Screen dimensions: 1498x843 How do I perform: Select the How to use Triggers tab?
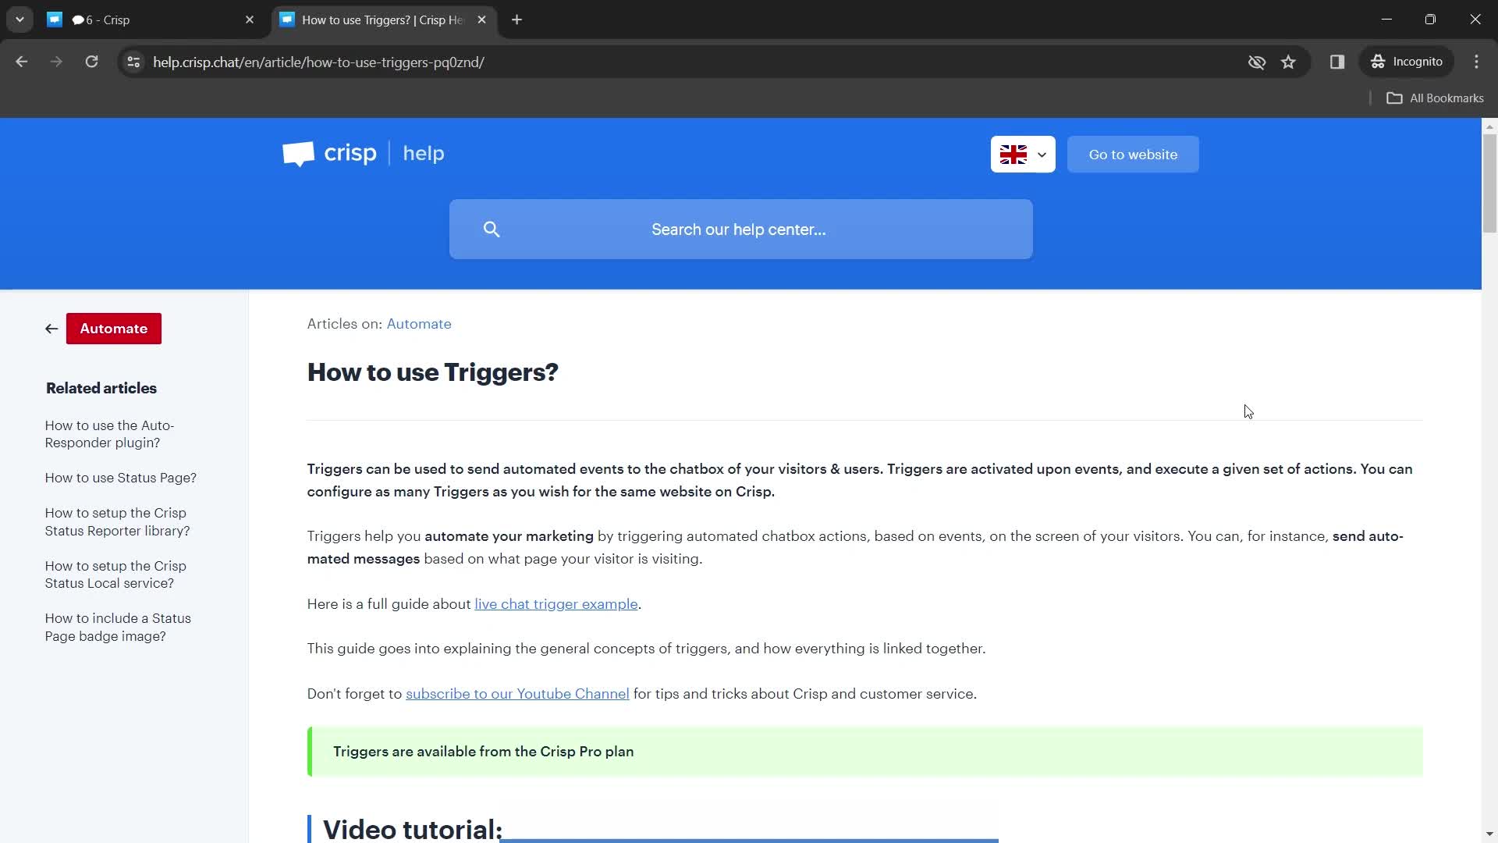(x=382, y=20)
